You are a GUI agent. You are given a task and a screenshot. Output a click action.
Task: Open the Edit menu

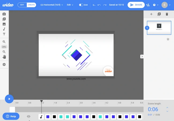(x=70, y=5)
